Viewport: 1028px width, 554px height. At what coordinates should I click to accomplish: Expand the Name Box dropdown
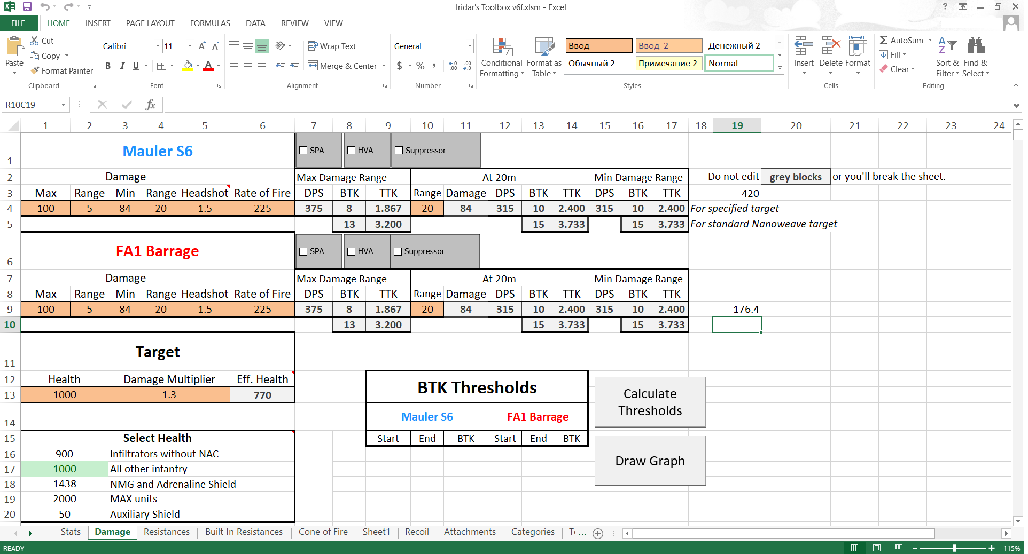point(63,105)
